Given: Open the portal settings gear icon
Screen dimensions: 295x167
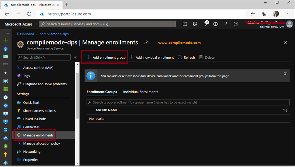Looking at the screenshot, I should [215, 24].
